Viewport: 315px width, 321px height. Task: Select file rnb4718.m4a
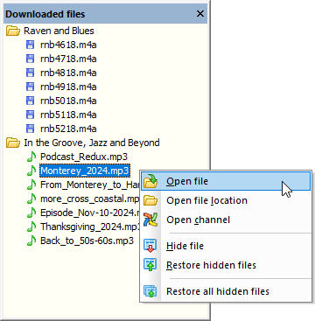point(68,59)
